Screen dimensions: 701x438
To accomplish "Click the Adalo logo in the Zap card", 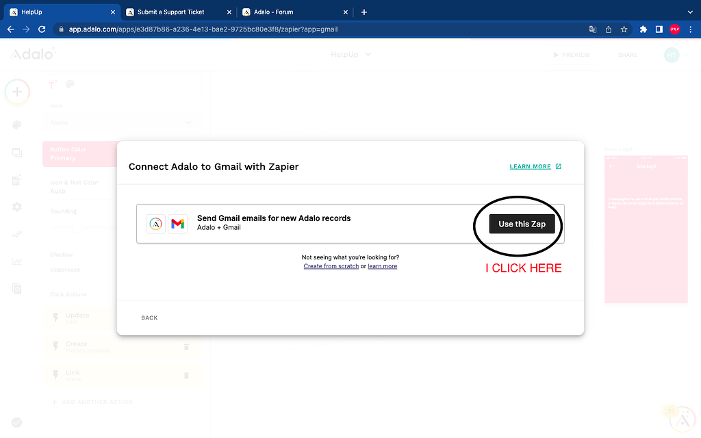I will click(155, 224).
